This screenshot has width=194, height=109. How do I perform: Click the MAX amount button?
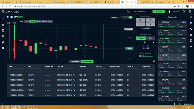click(150, 20)
